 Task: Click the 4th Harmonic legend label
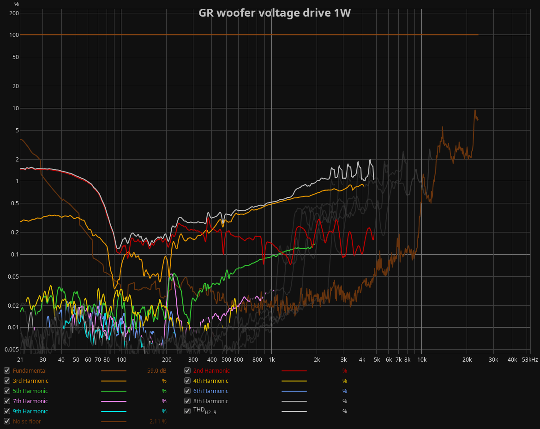pyautogui.click(x=211, y=381)
